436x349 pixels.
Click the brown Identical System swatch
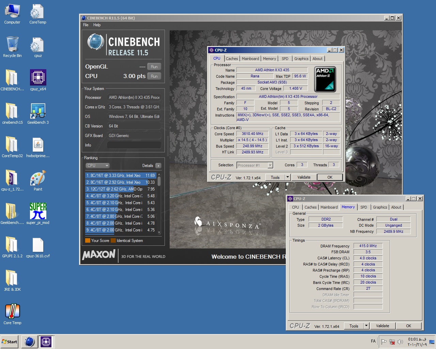coord(113,241)
